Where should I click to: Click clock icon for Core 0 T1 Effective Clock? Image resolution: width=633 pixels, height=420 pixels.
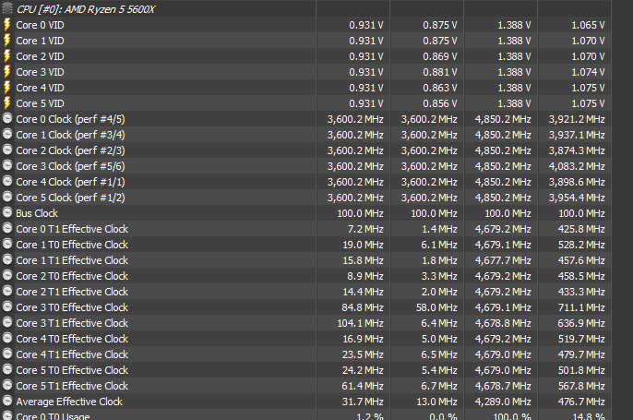click(x=7, y=228)
